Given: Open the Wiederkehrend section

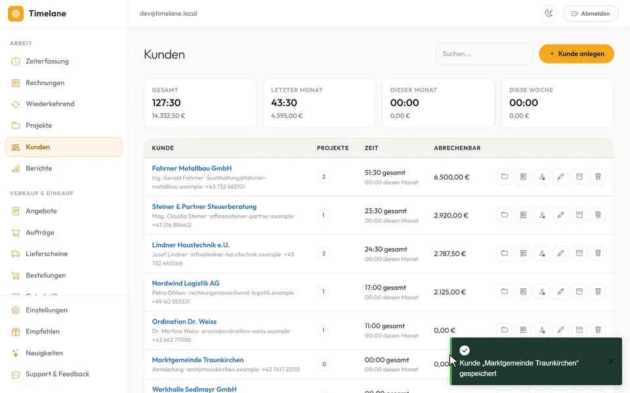Looking at the screenshot, I should (x=64, y=104).
